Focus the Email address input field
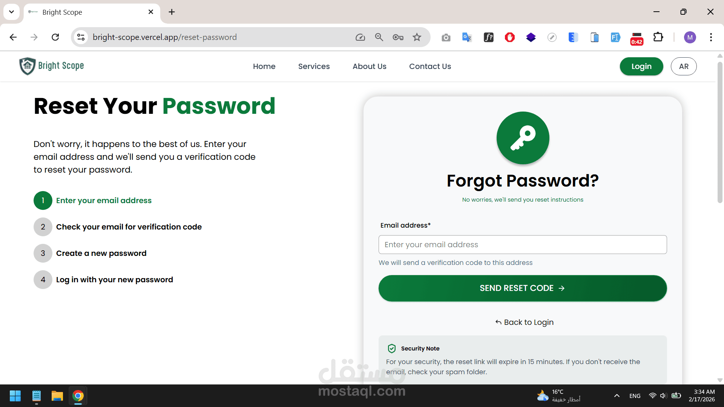 tap(522, 245)
